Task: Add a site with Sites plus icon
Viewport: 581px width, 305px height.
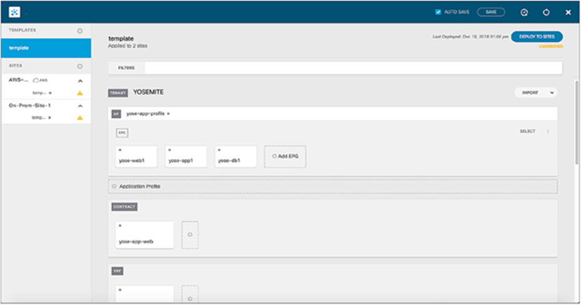Action: pos(79,66)
